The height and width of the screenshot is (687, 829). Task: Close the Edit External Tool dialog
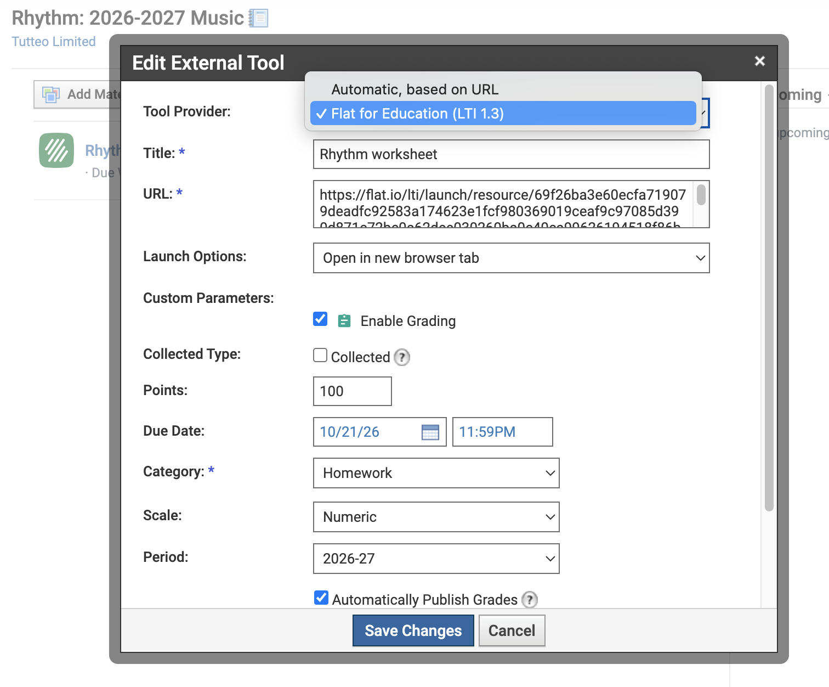(x=759, y=61)
